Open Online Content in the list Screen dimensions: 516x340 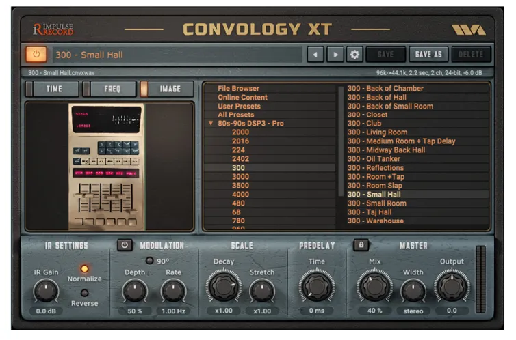click(242, 98)
